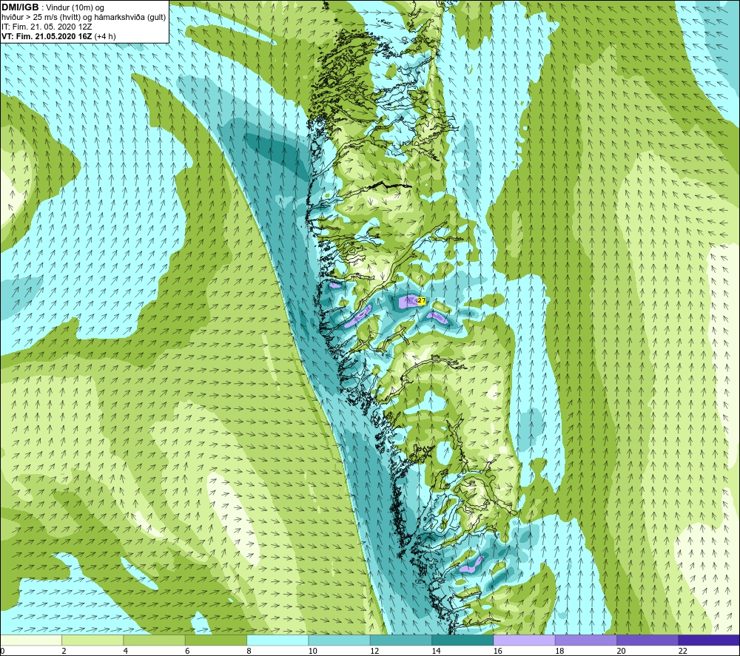Pick the 16–18 m/s lavender swatch
740x656 pixels.
tap(525, 640)
